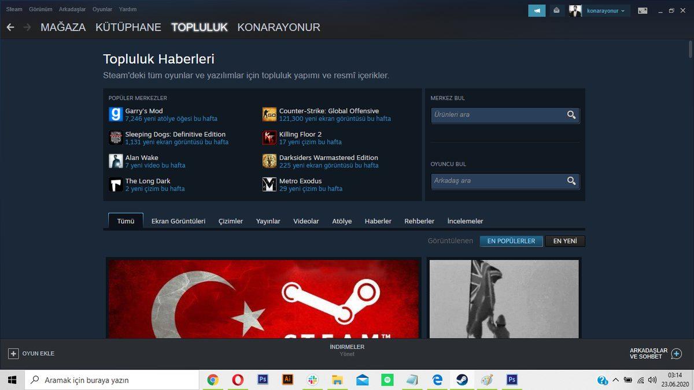The image size is (694, 390).
Task: Open Yönet under İNDİRMELER
Action: (x=347, y=354)
